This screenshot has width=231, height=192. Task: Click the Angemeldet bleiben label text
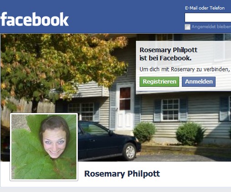click(x=211, y=27)
